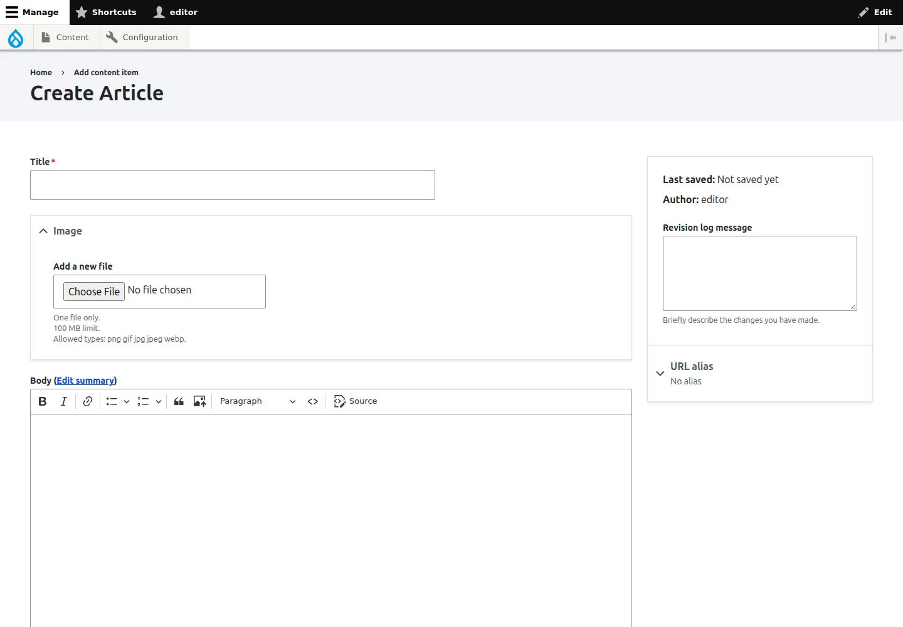Click the Edit summary link

pyautogui.click(x=85, y=381)
